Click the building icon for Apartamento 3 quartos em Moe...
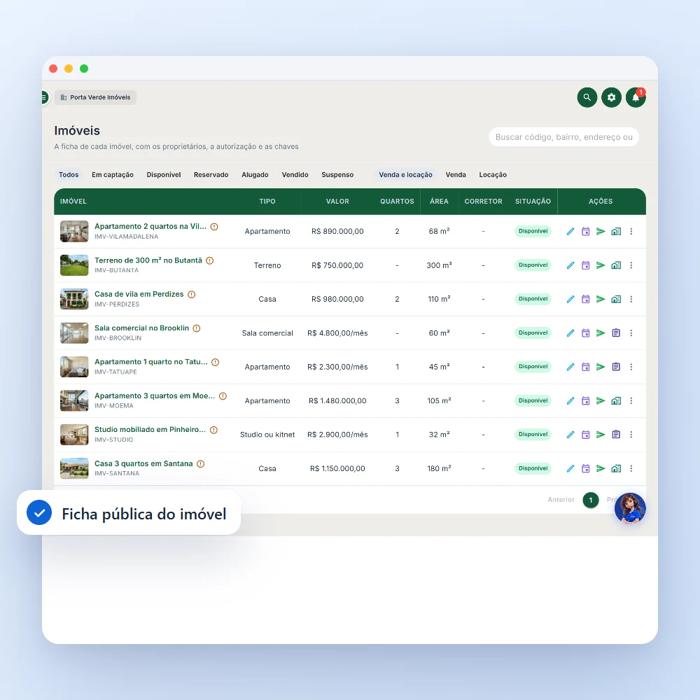The width and height of the screenshot is (700, 700). point(615,401)
